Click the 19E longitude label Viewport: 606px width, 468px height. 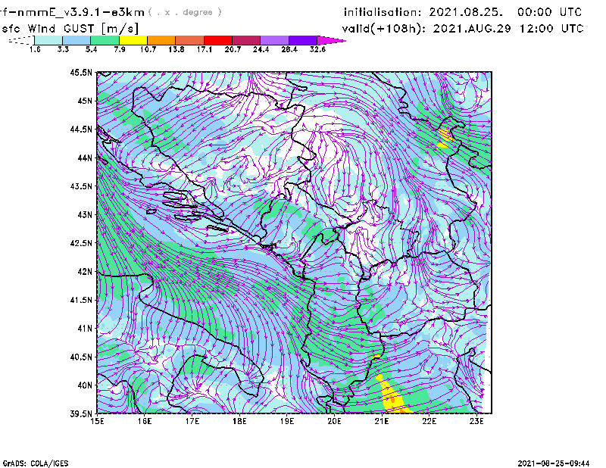click(287, 421)
